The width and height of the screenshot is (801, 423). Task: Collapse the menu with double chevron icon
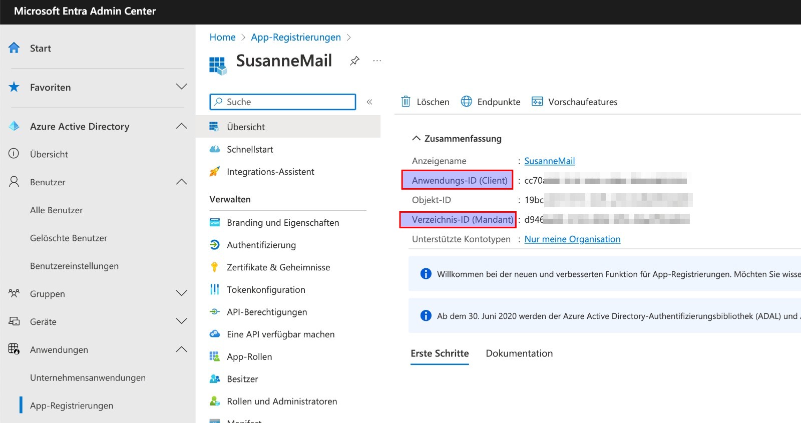(x=369, y=102)
